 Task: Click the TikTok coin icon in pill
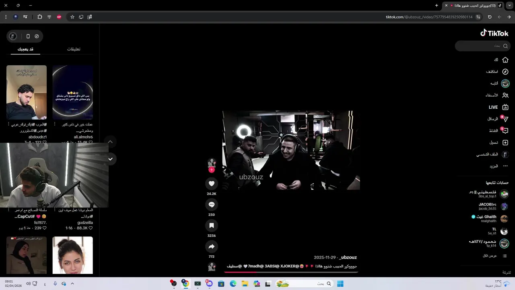(37, 36)
